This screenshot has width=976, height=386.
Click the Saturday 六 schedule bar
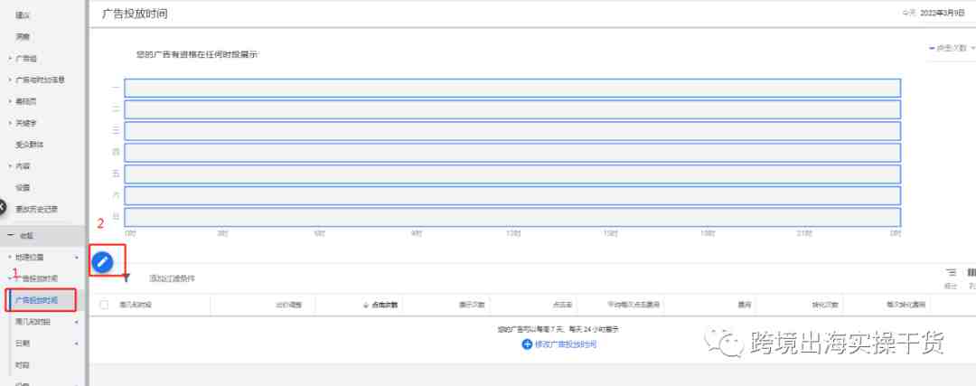click(512, 195)
